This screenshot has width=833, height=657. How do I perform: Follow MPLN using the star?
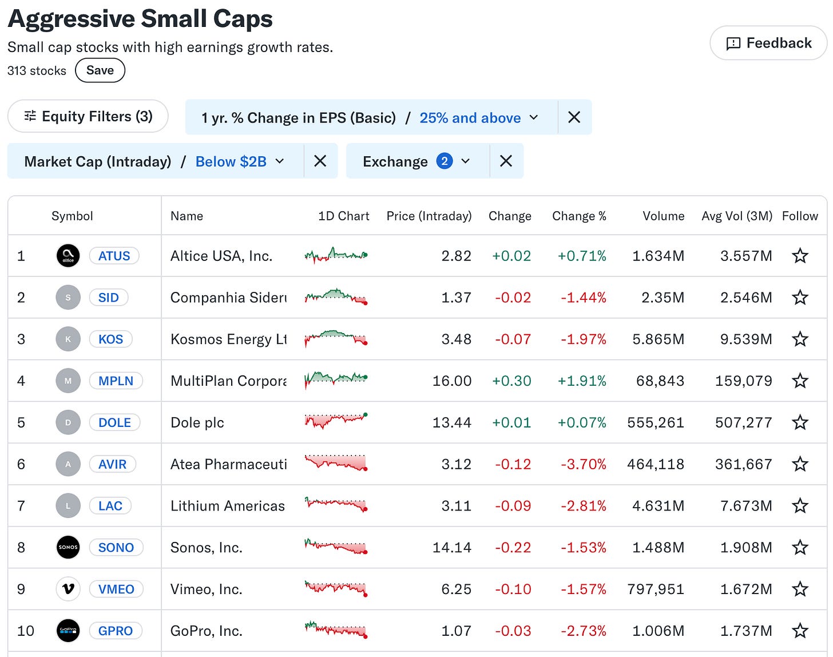click(x=800, y=381)
